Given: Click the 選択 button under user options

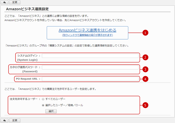Looking at the screenshot, I should (51, 111).
